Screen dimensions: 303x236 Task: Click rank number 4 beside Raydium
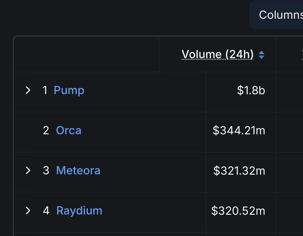click(x=46, y=211)
